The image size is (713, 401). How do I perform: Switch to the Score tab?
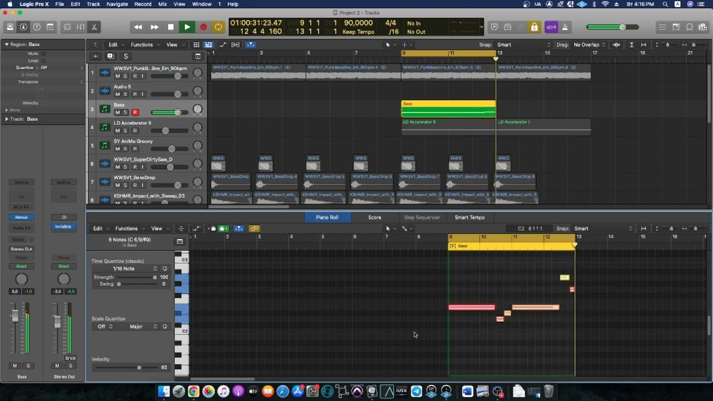pos(375,217)
